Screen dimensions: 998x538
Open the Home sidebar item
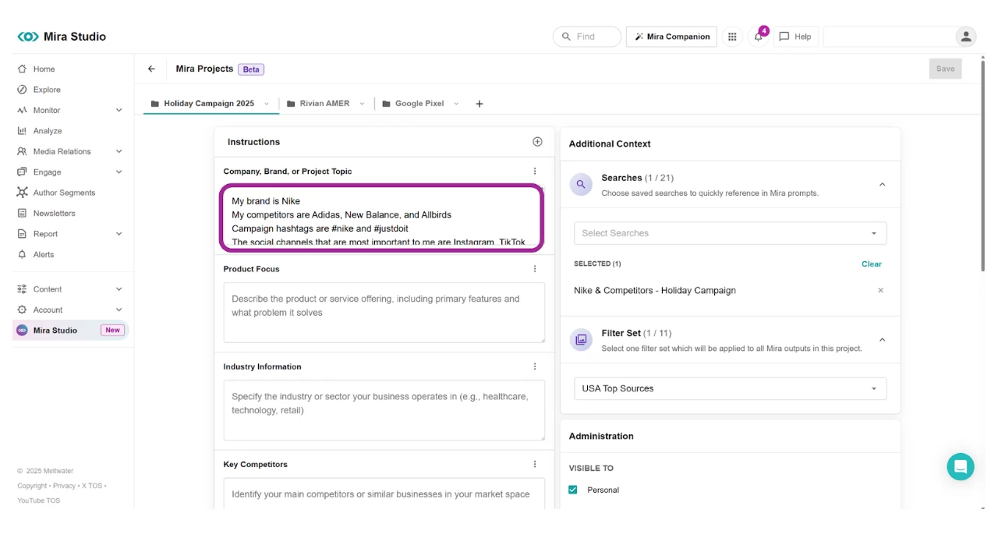point(44,69)
